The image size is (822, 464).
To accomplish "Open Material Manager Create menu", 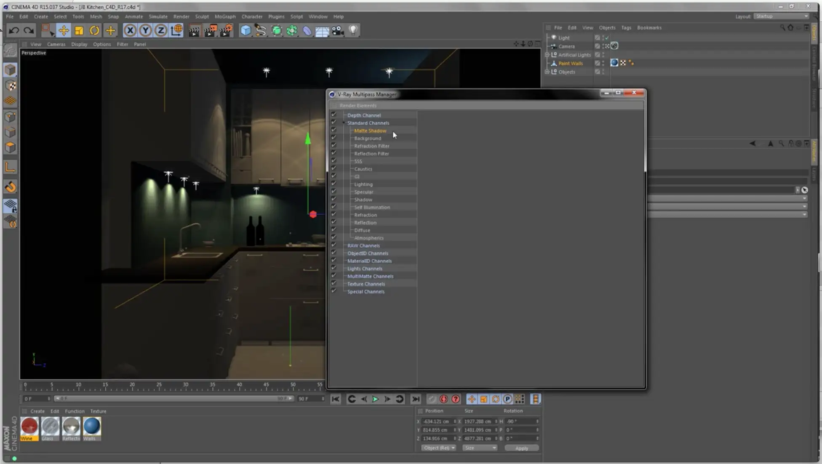I will coord(37,411).
